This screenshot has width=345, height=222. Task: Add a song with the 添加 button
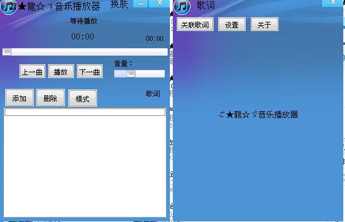20,98
